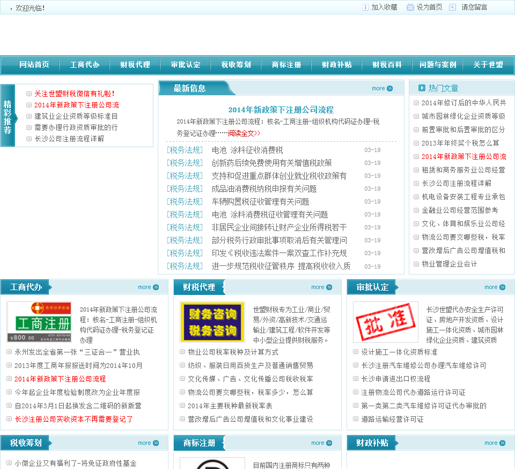Open 设计施工一体化资质标准 link

tap(399, 352)
